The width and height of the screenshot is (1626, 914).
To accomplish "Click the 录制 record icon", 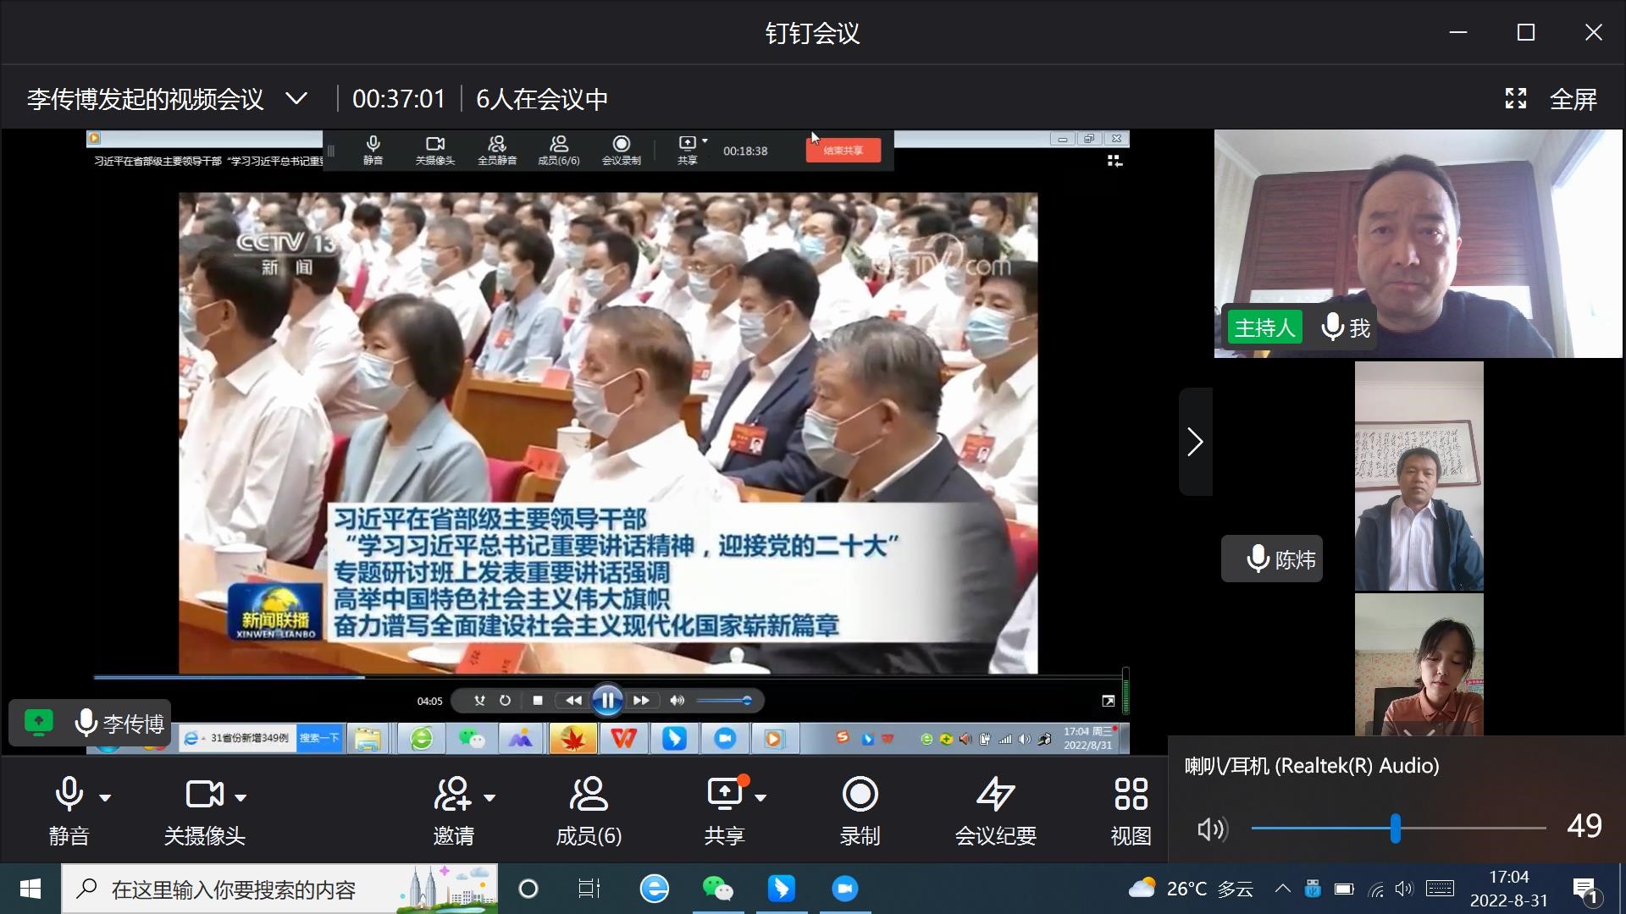I will (x=860, y=796).
